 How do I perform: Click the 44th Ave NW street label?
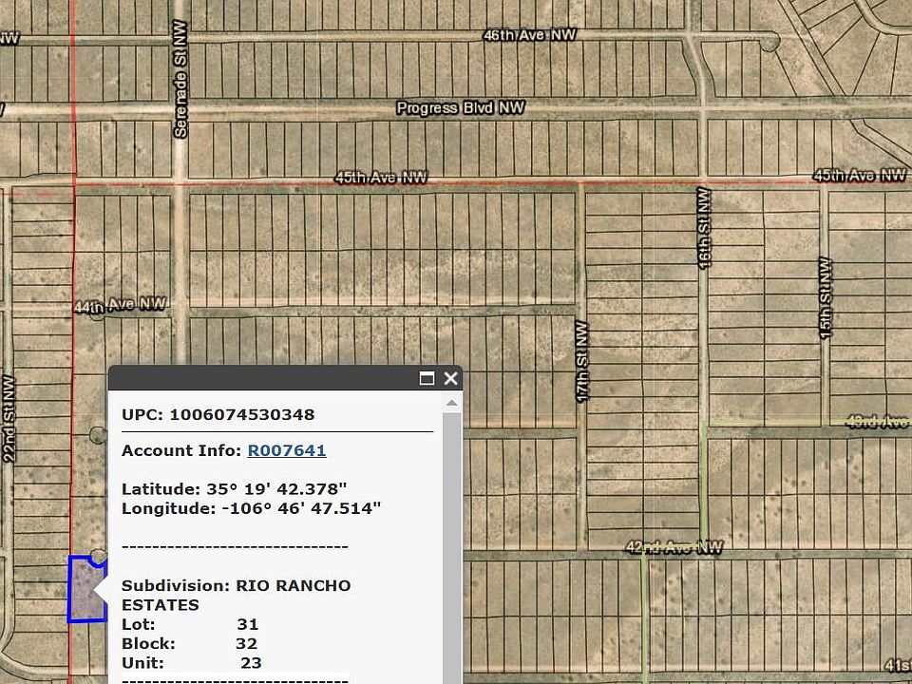pos(121,305)
